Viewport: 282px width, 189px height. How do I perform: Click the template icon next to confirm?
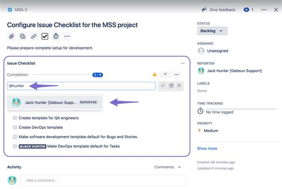pos(171,85)
